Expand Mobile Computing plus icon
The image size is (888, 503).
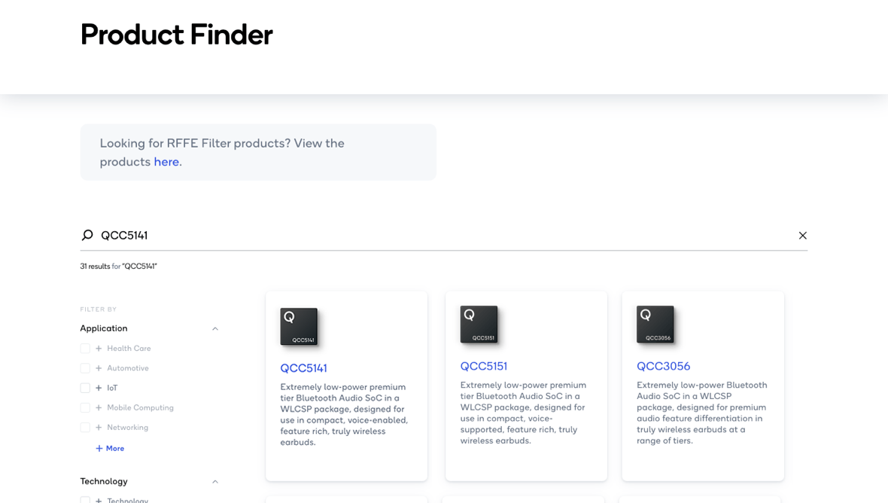pyautogui.click(x=99, y=407)
